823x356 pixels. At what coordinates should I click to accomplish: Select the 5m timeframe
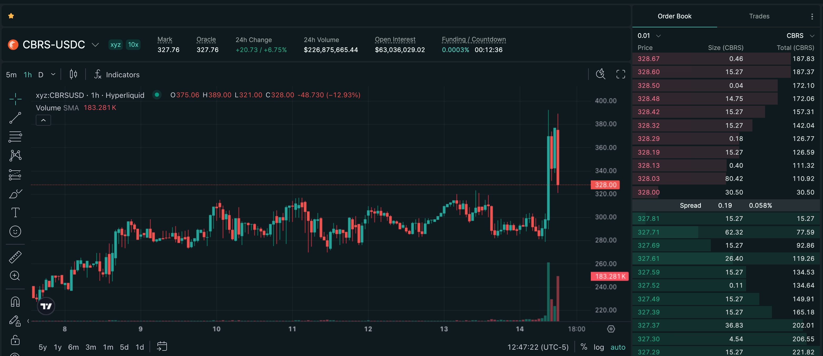pyautogui.click(x=11, y=75)
